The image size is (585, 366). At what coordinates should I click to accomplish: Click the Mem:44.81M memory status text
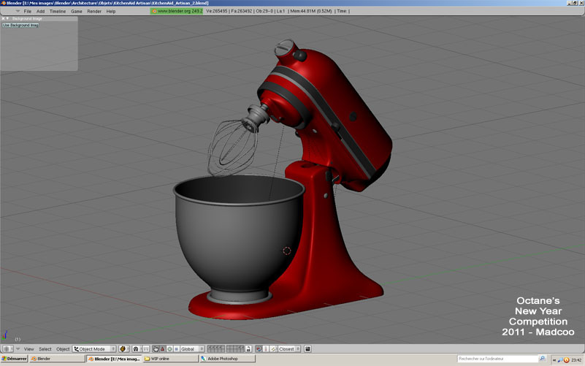click(x=311, y=11)
